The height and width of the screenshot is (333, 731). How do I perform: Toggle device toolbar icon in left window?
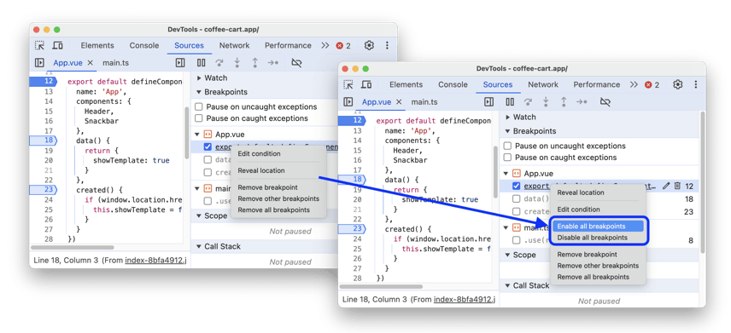click(x=58, y=46)
